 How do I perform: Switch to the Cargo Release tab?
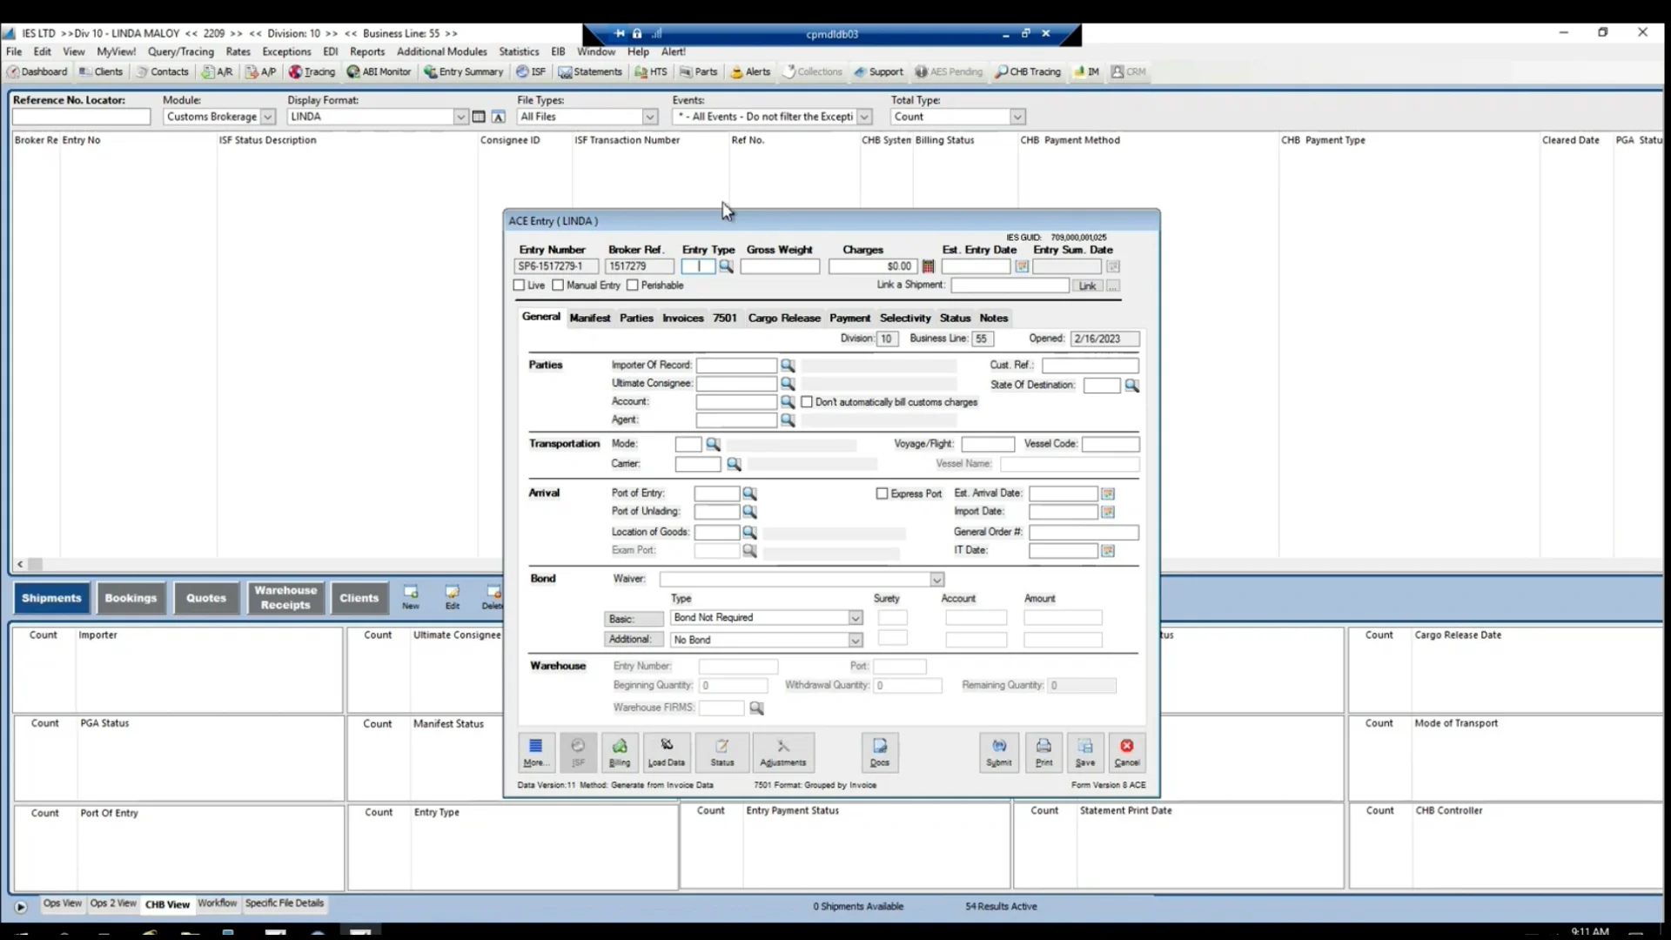tap(784, 318)
